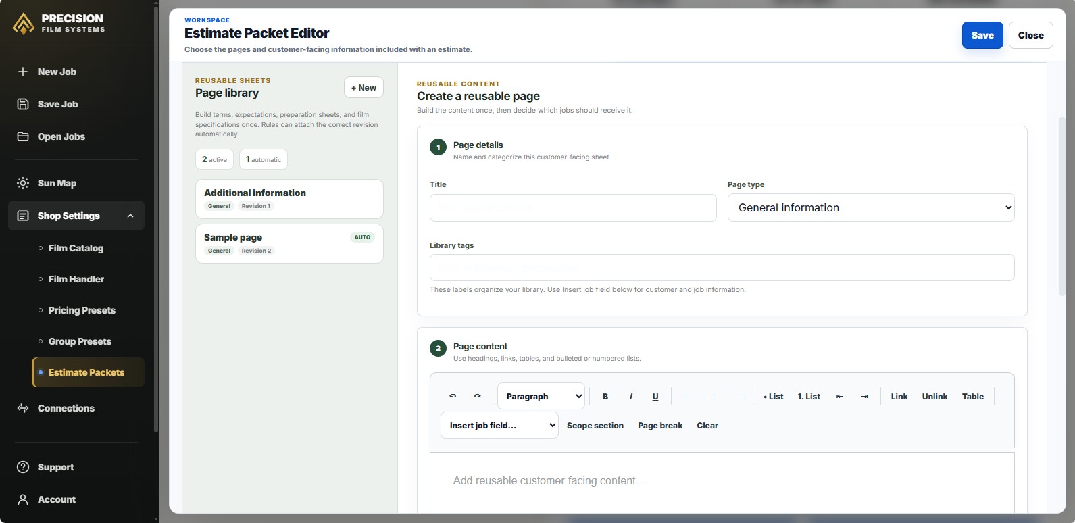This screenshot has height=523, width=1075.
Task: Insert a Page break
Action: pos(660,426)
